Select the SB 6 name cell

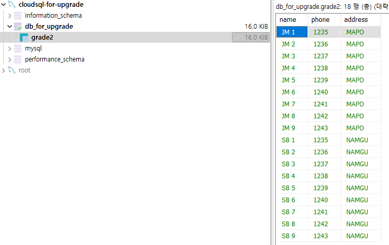coord(292,200)
